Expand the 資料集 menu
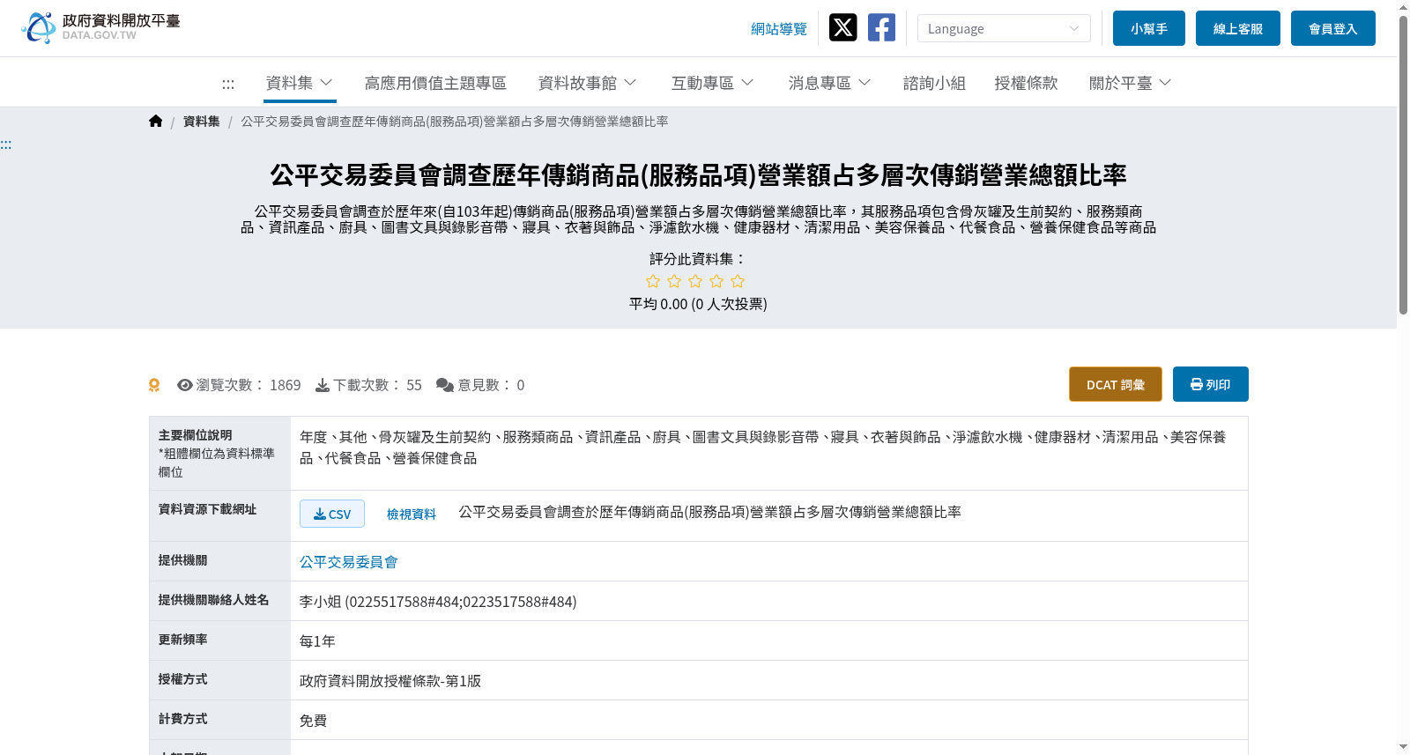 pos(300,83)
